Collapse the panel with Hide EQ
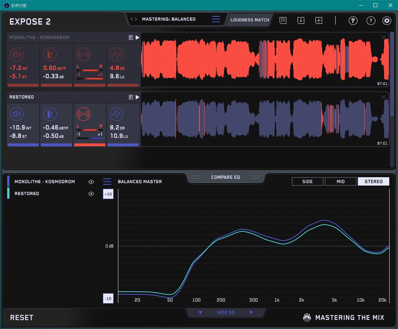 tap(226, 313)
